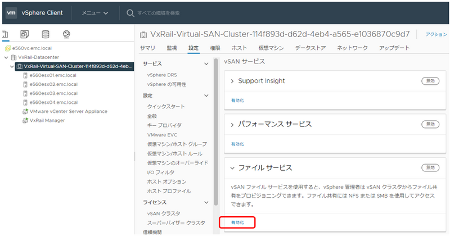This screenshot has width=450, height=237.
Task: Click the settings sidebar vertical scrollbar
Action: [x=216, y=132]
